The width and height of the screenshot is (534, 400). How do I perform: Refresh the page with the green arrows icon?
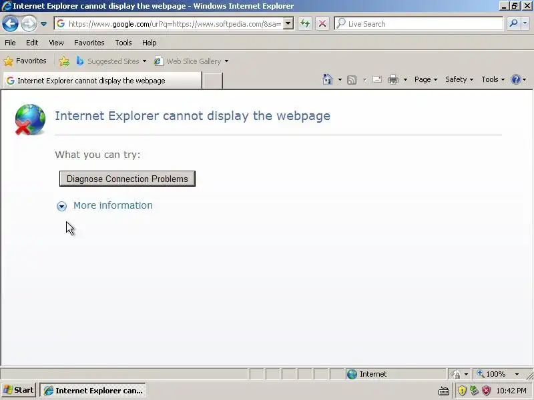305,23
